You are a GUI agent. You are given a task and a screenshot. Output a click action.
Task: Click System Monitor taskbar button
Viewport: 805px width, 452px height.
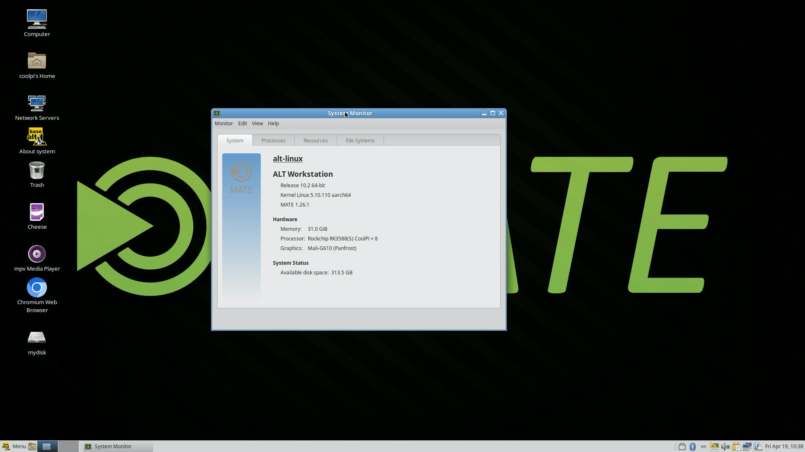point(117,447)
